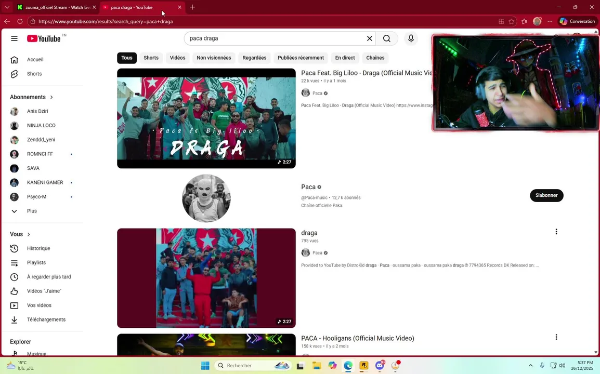Select the Tous filter chip

(127, 58)
